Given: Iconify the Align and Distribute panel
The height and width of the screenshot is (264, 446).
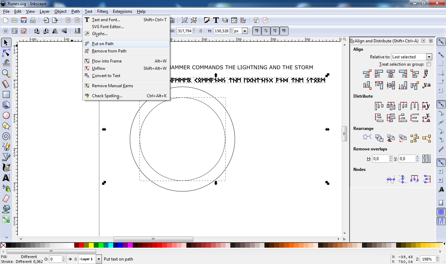Looking at the screenshot, I should [423, 41].
